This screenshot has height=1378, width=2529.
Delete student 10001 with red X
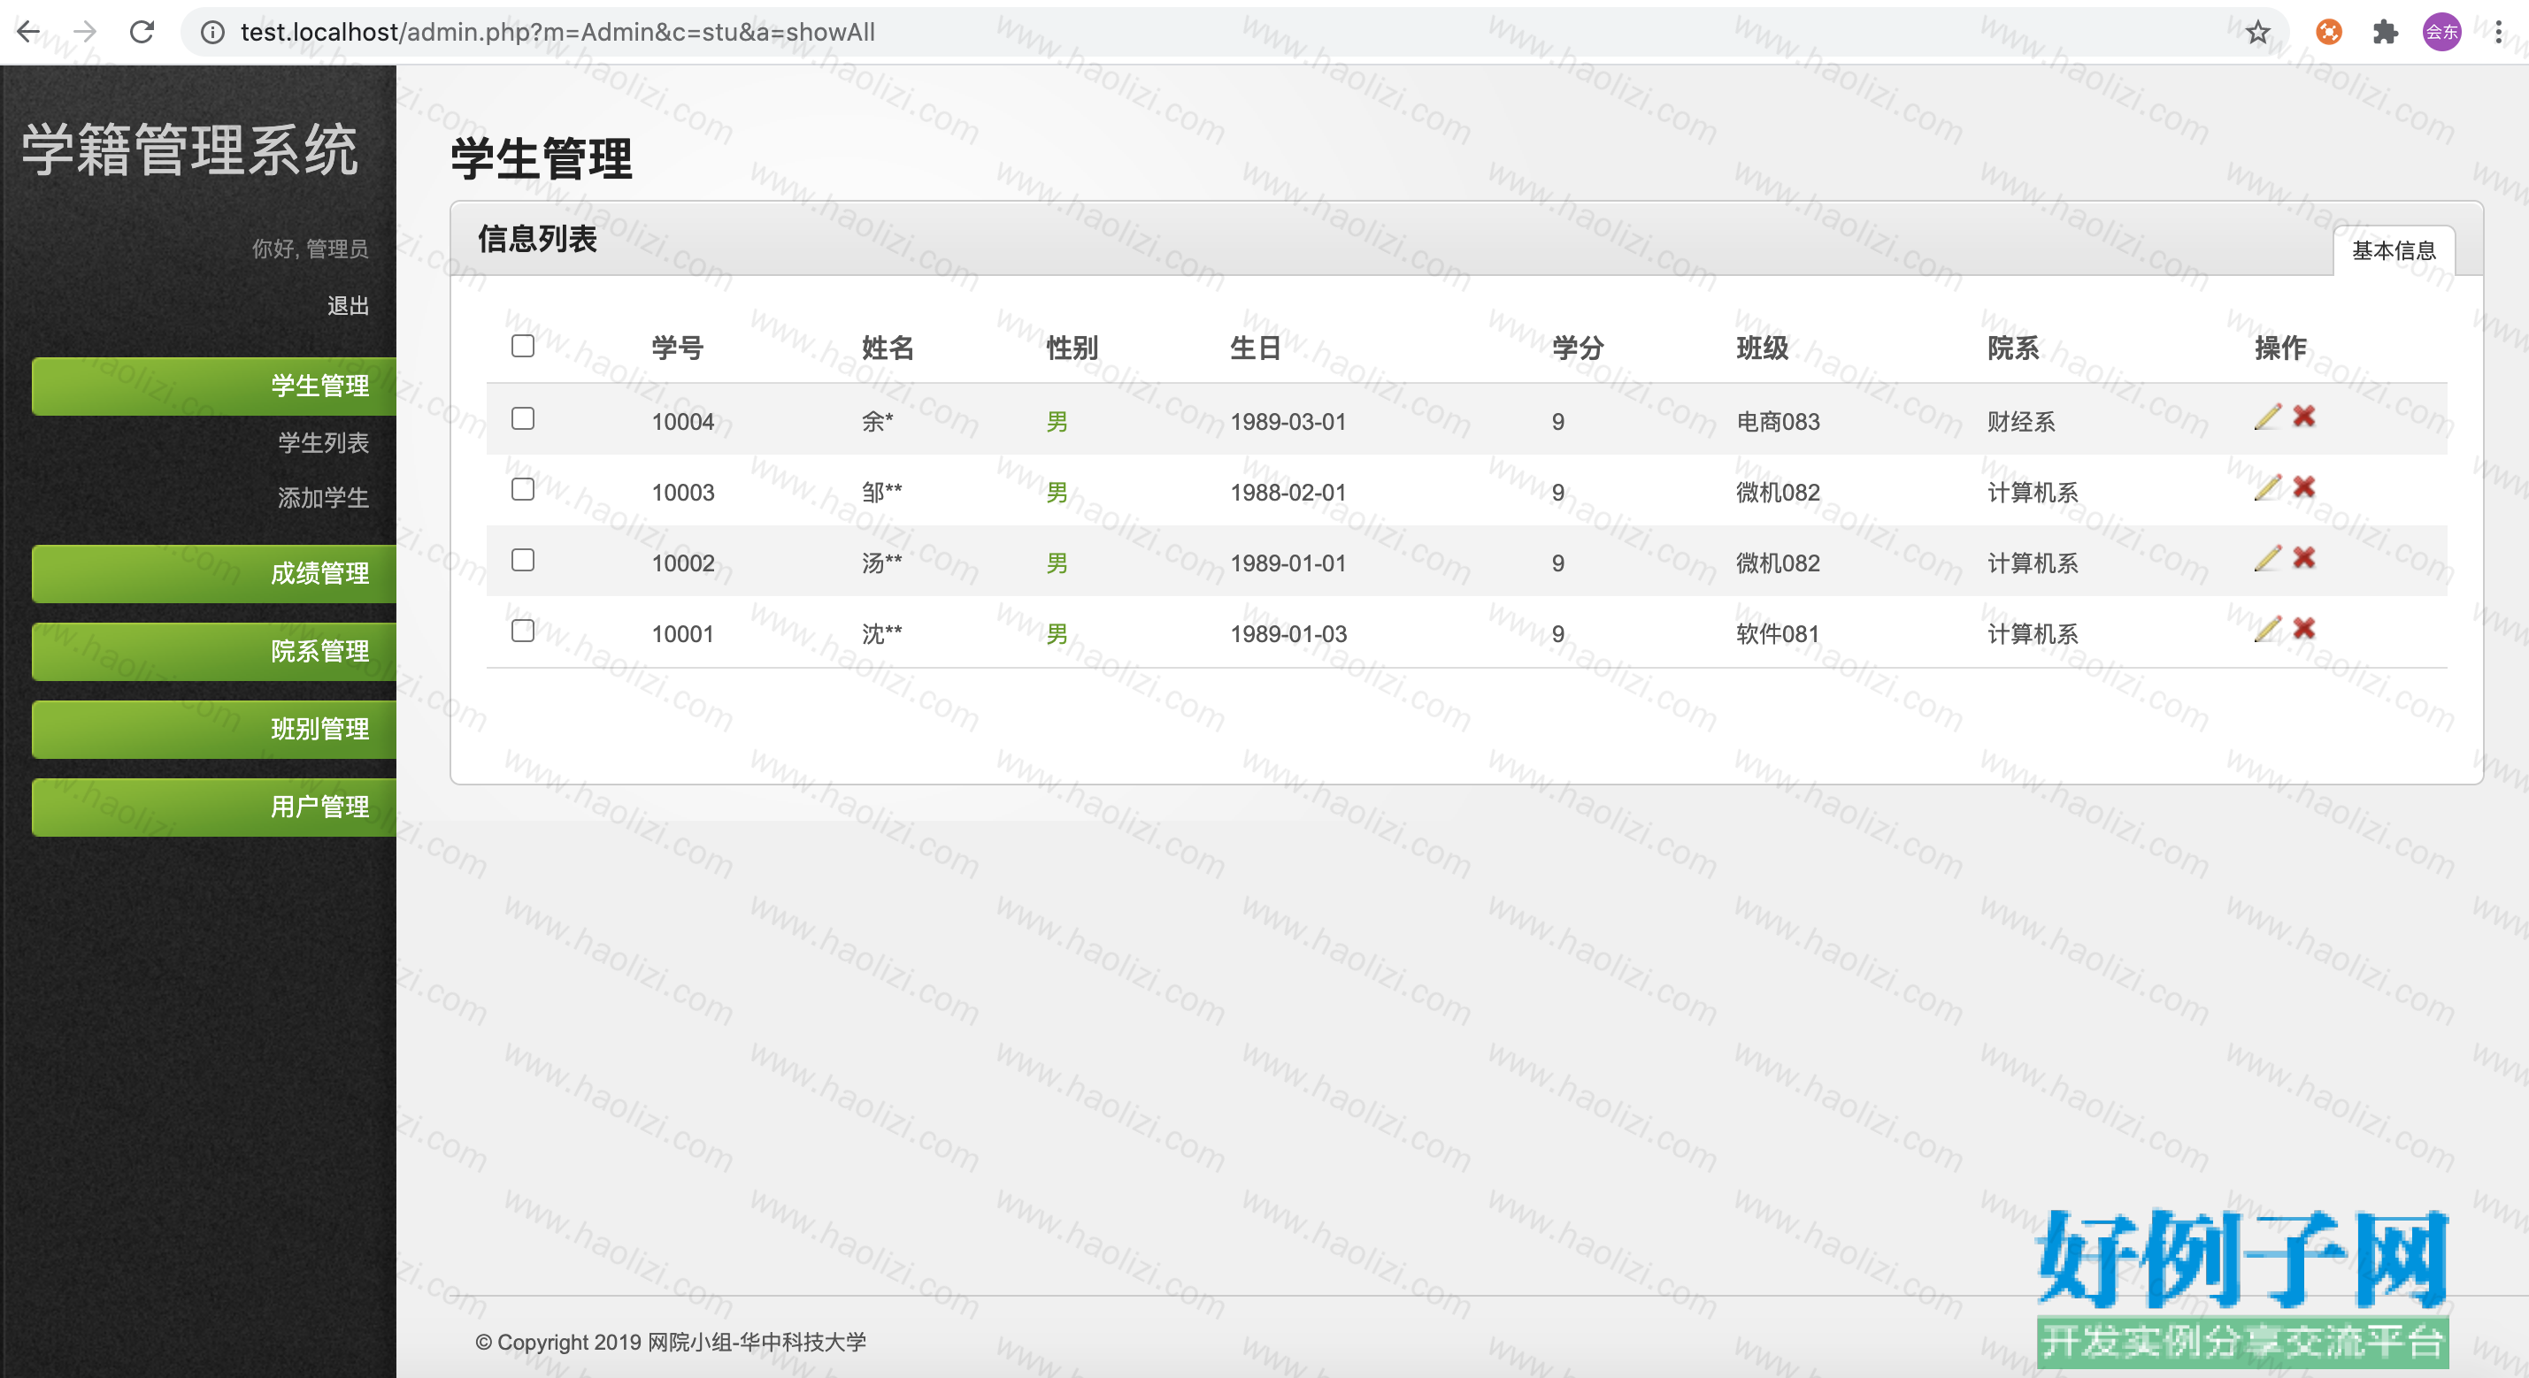(2304, 629)
